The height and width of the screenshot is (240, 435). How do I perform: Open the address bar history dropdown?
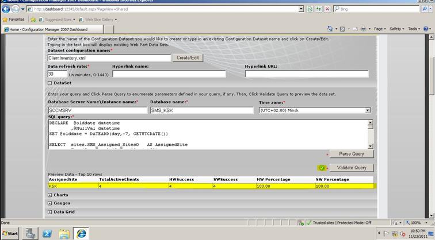pyautogui.click(x=302, y=9)
